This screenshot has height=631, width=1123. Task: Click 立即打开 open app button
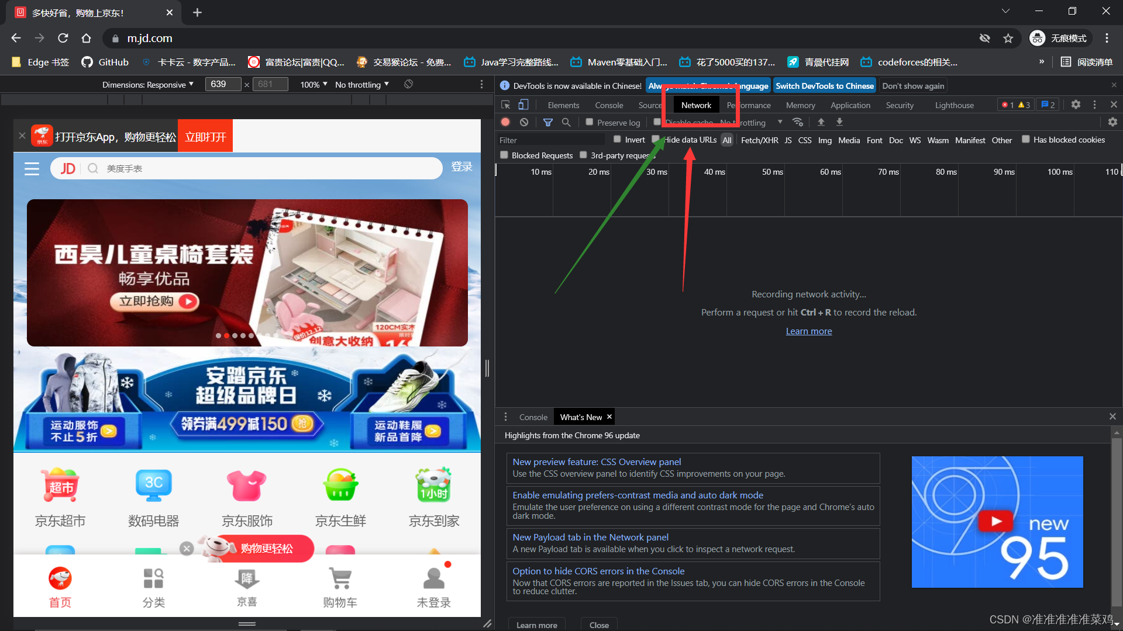pyautogui.click(x=205, y=137)
